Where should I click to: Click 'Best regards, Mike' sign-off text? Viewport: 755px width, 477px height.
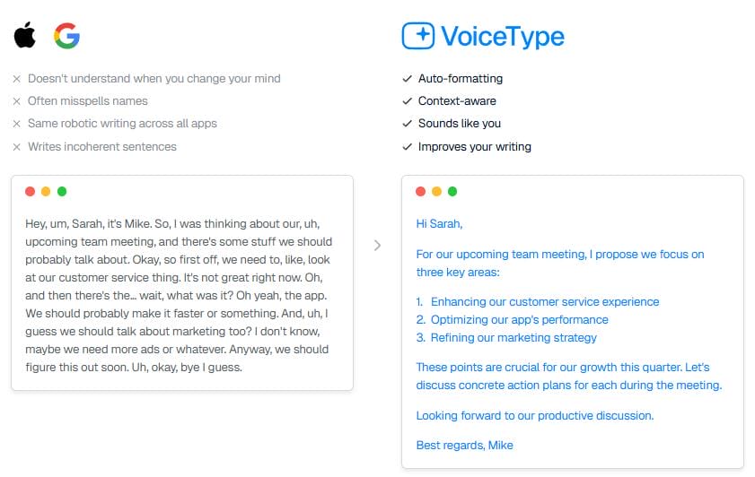point(465,446)
